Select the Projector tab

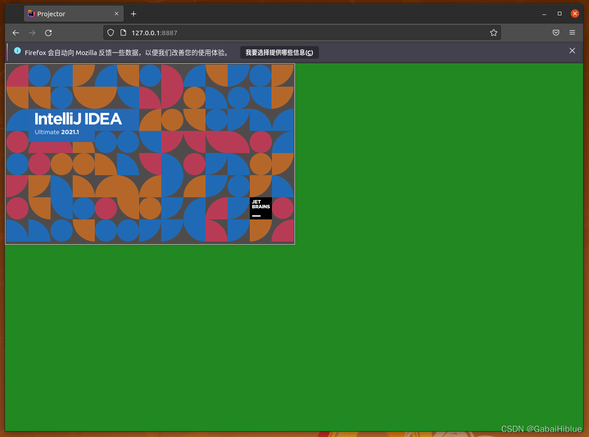coord(74,14)
